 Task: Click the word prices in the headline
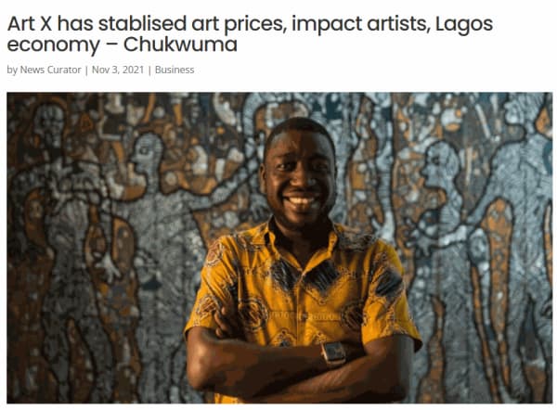click(260, 25)
